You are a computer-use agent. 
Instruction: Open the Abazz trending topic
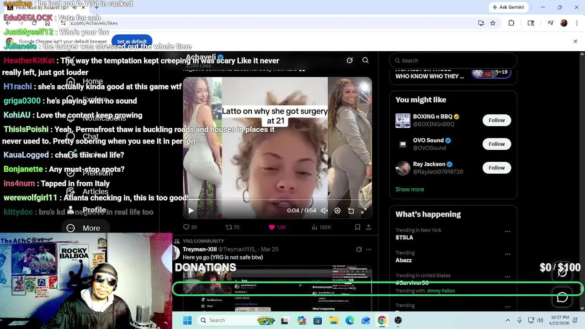coord(404,260)
